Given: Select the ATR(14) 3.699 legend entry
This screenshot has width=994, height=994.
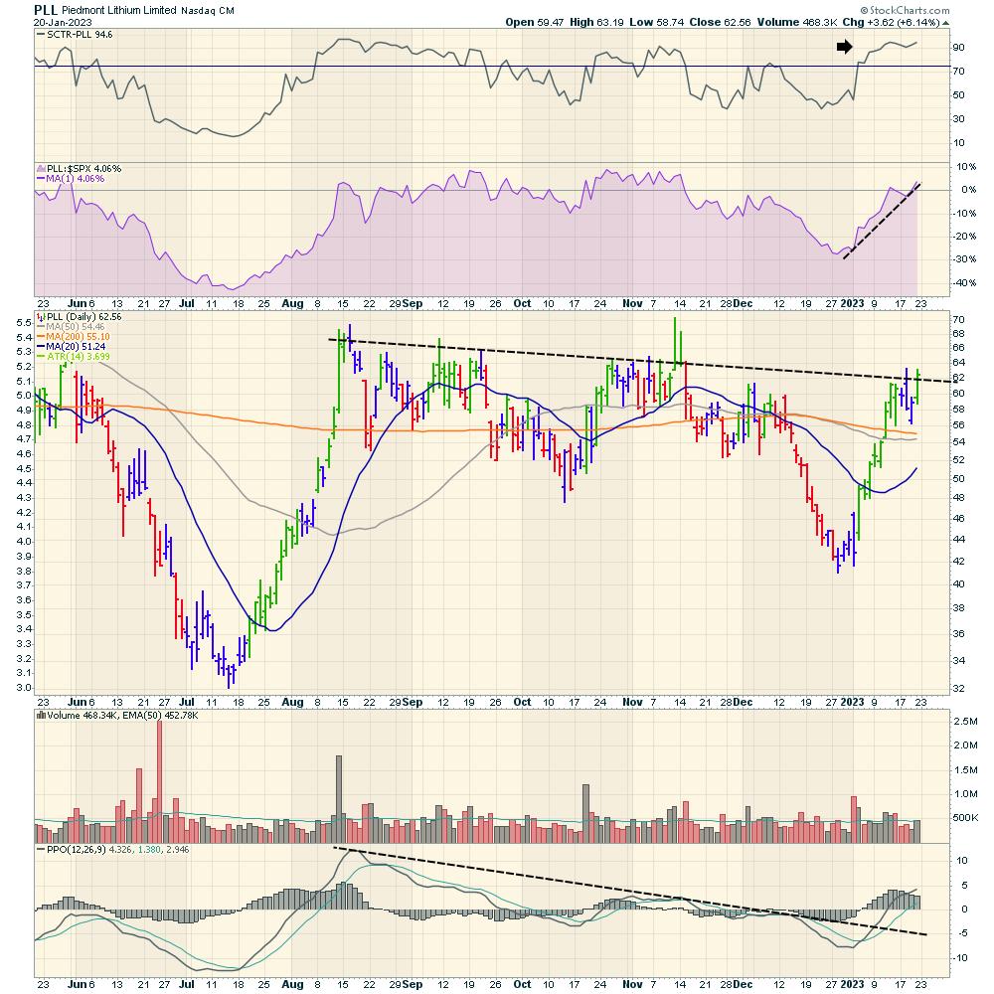Looking at the screenshot, I should coord(78,356).
